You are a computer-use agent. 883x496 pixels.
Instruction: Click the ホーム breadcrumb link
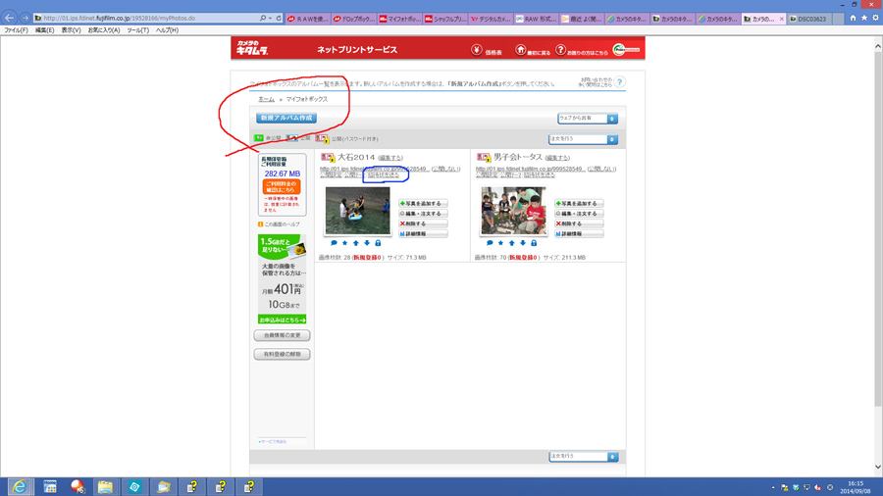[x=266, y=99]
